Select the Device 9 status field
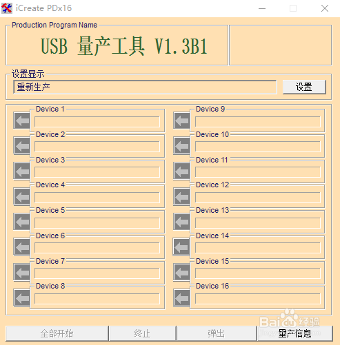Screen dimensions: 340x345 pyautogui.click(x=258, y=122)
